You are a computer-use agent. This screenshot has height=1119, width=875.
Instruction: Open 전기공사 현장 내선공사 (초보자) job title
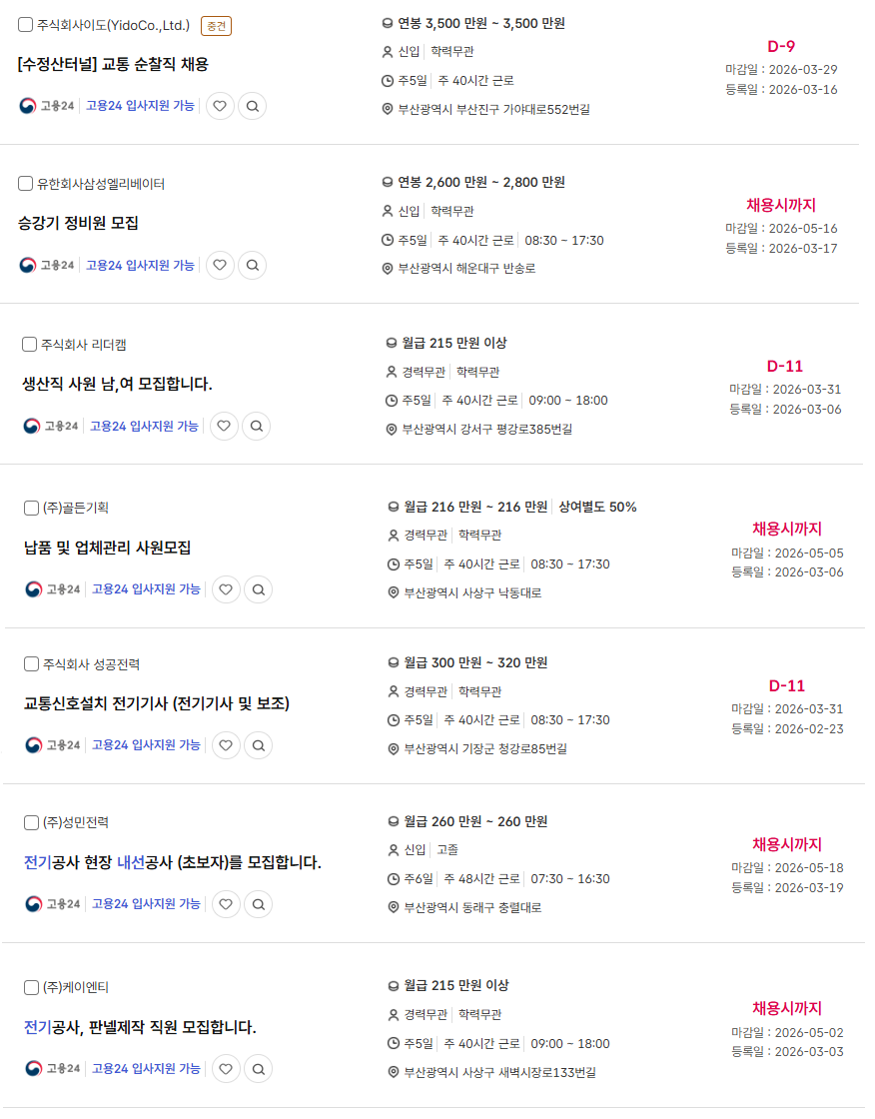point(173,862)
